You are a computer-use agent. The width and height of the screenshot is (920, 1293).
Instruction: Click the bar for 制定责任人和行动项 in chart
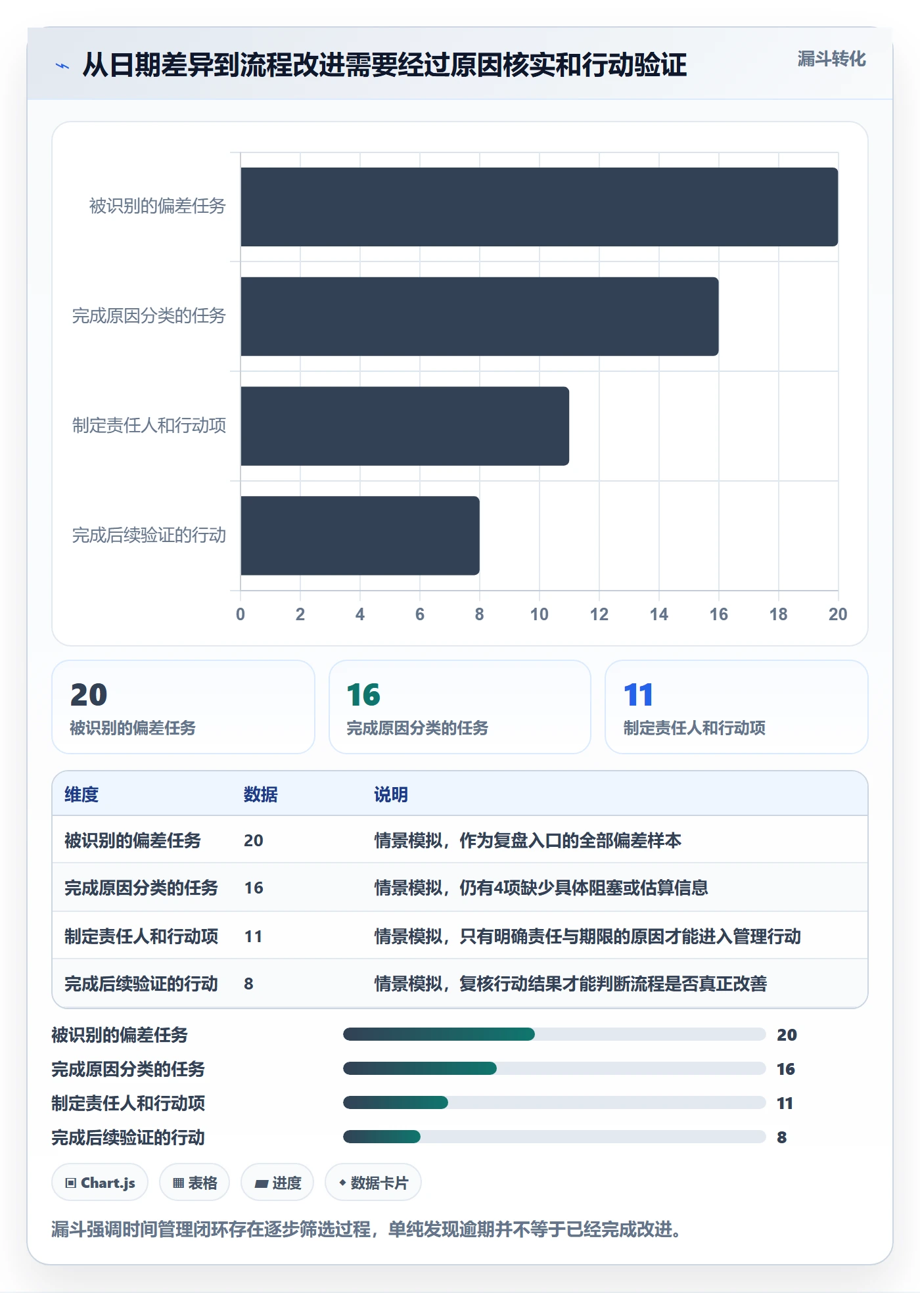point(405,426)
